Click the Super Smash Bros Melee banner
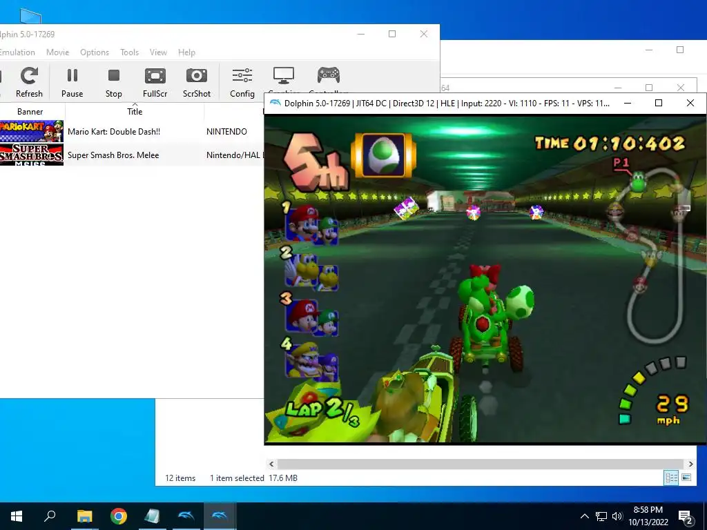The height and width of the screenshot is (530, 707). coord(32,155)
